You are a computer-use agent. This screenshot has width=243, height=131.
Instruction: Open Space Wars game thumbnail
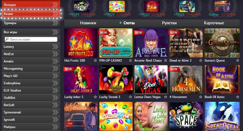click(186, 116)
